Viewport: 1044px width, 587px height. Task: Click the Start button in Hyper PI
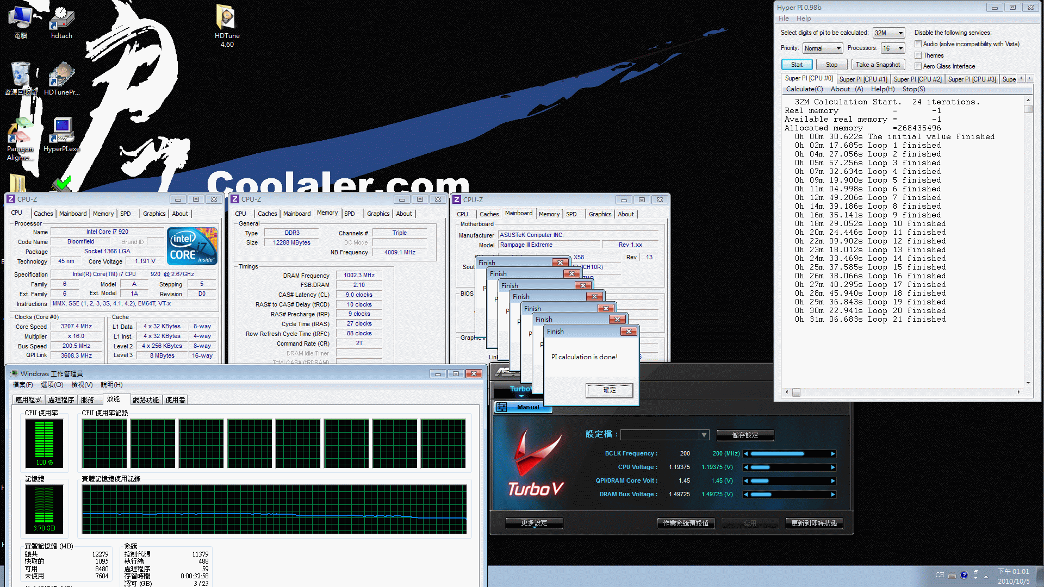797,65
